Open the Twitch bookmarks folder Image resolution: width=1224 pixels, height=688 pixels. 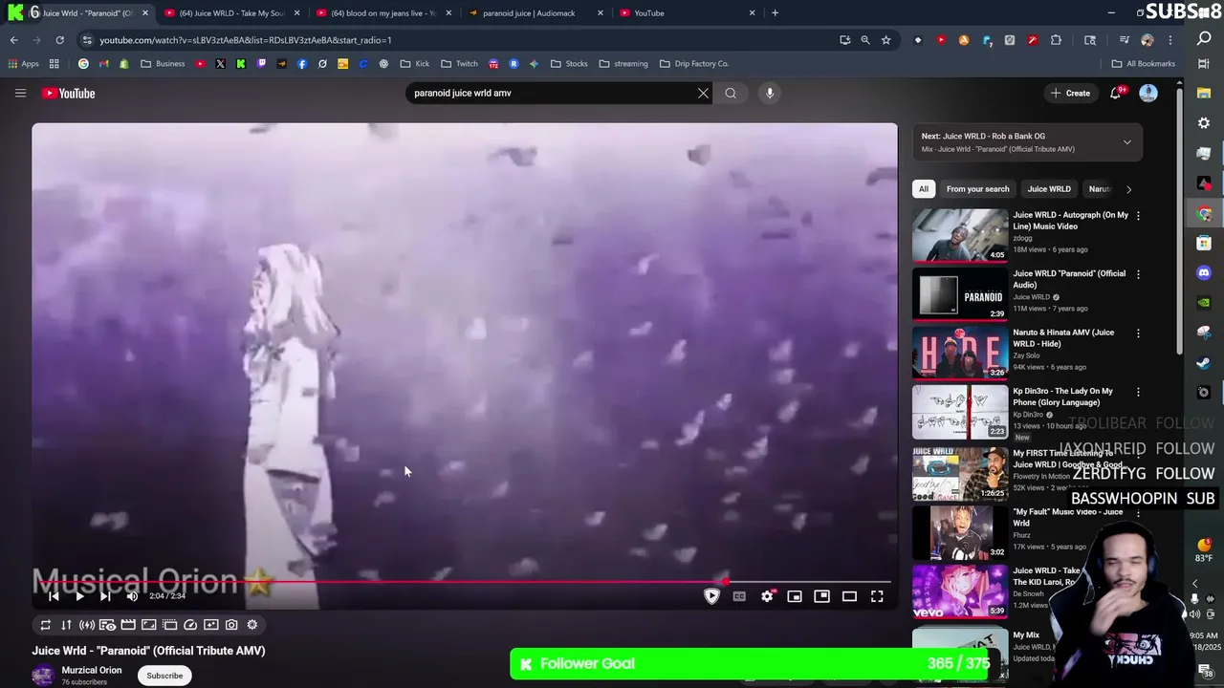[x=459, y=64]
